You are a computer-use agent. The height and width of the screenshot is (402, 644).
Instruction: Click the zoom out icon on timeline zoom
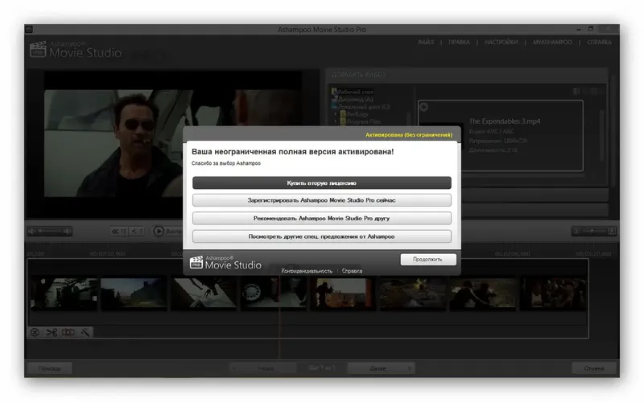tap(576, 232)
